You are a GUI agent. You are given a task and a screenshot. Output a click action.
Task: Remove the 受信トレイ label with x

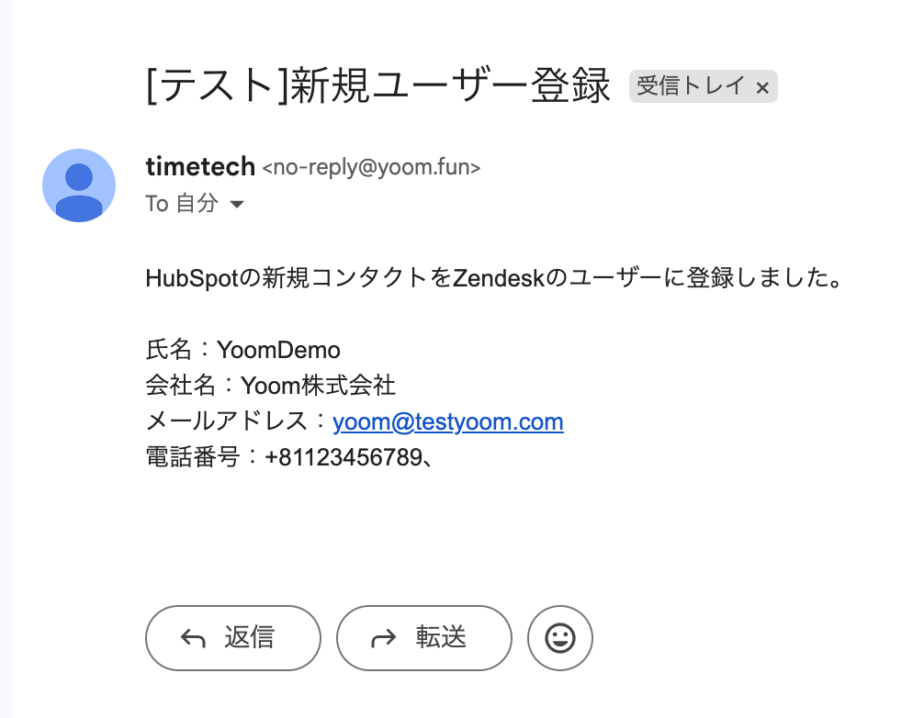(762, 88)
